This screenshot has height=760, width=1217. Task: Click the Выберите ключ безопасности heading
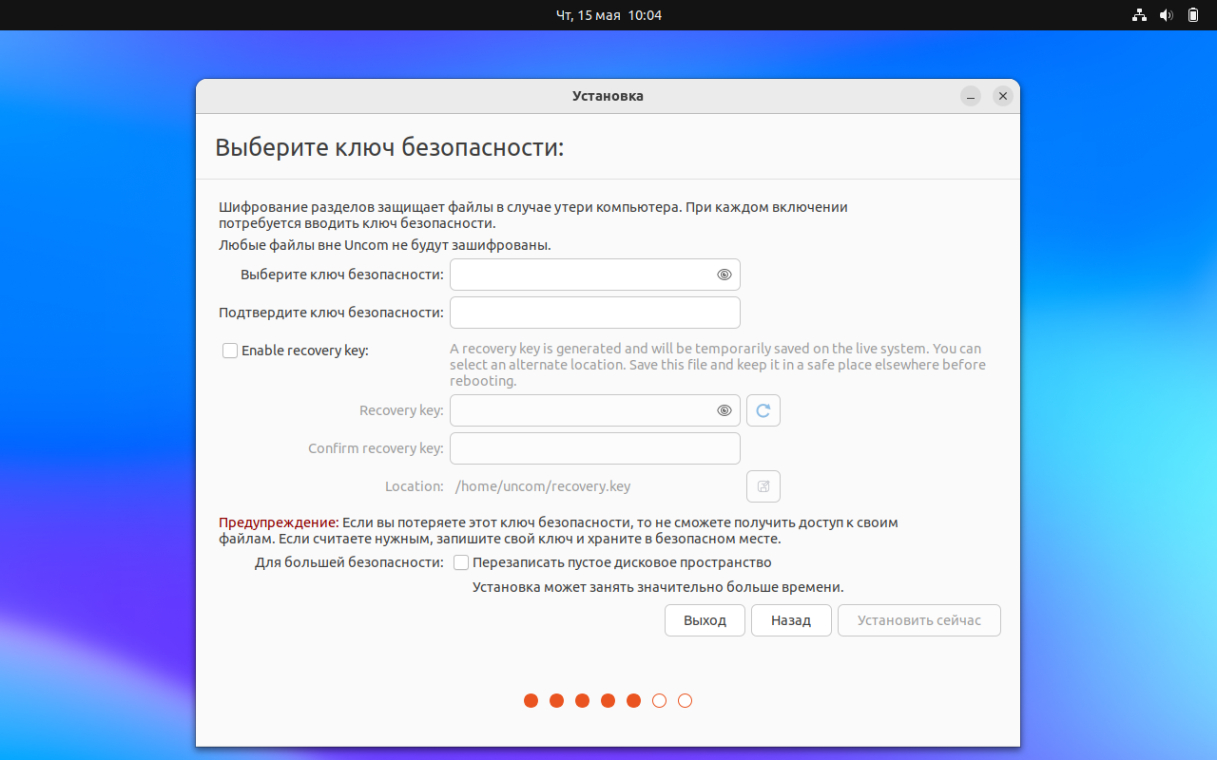(x=390, y=147)
